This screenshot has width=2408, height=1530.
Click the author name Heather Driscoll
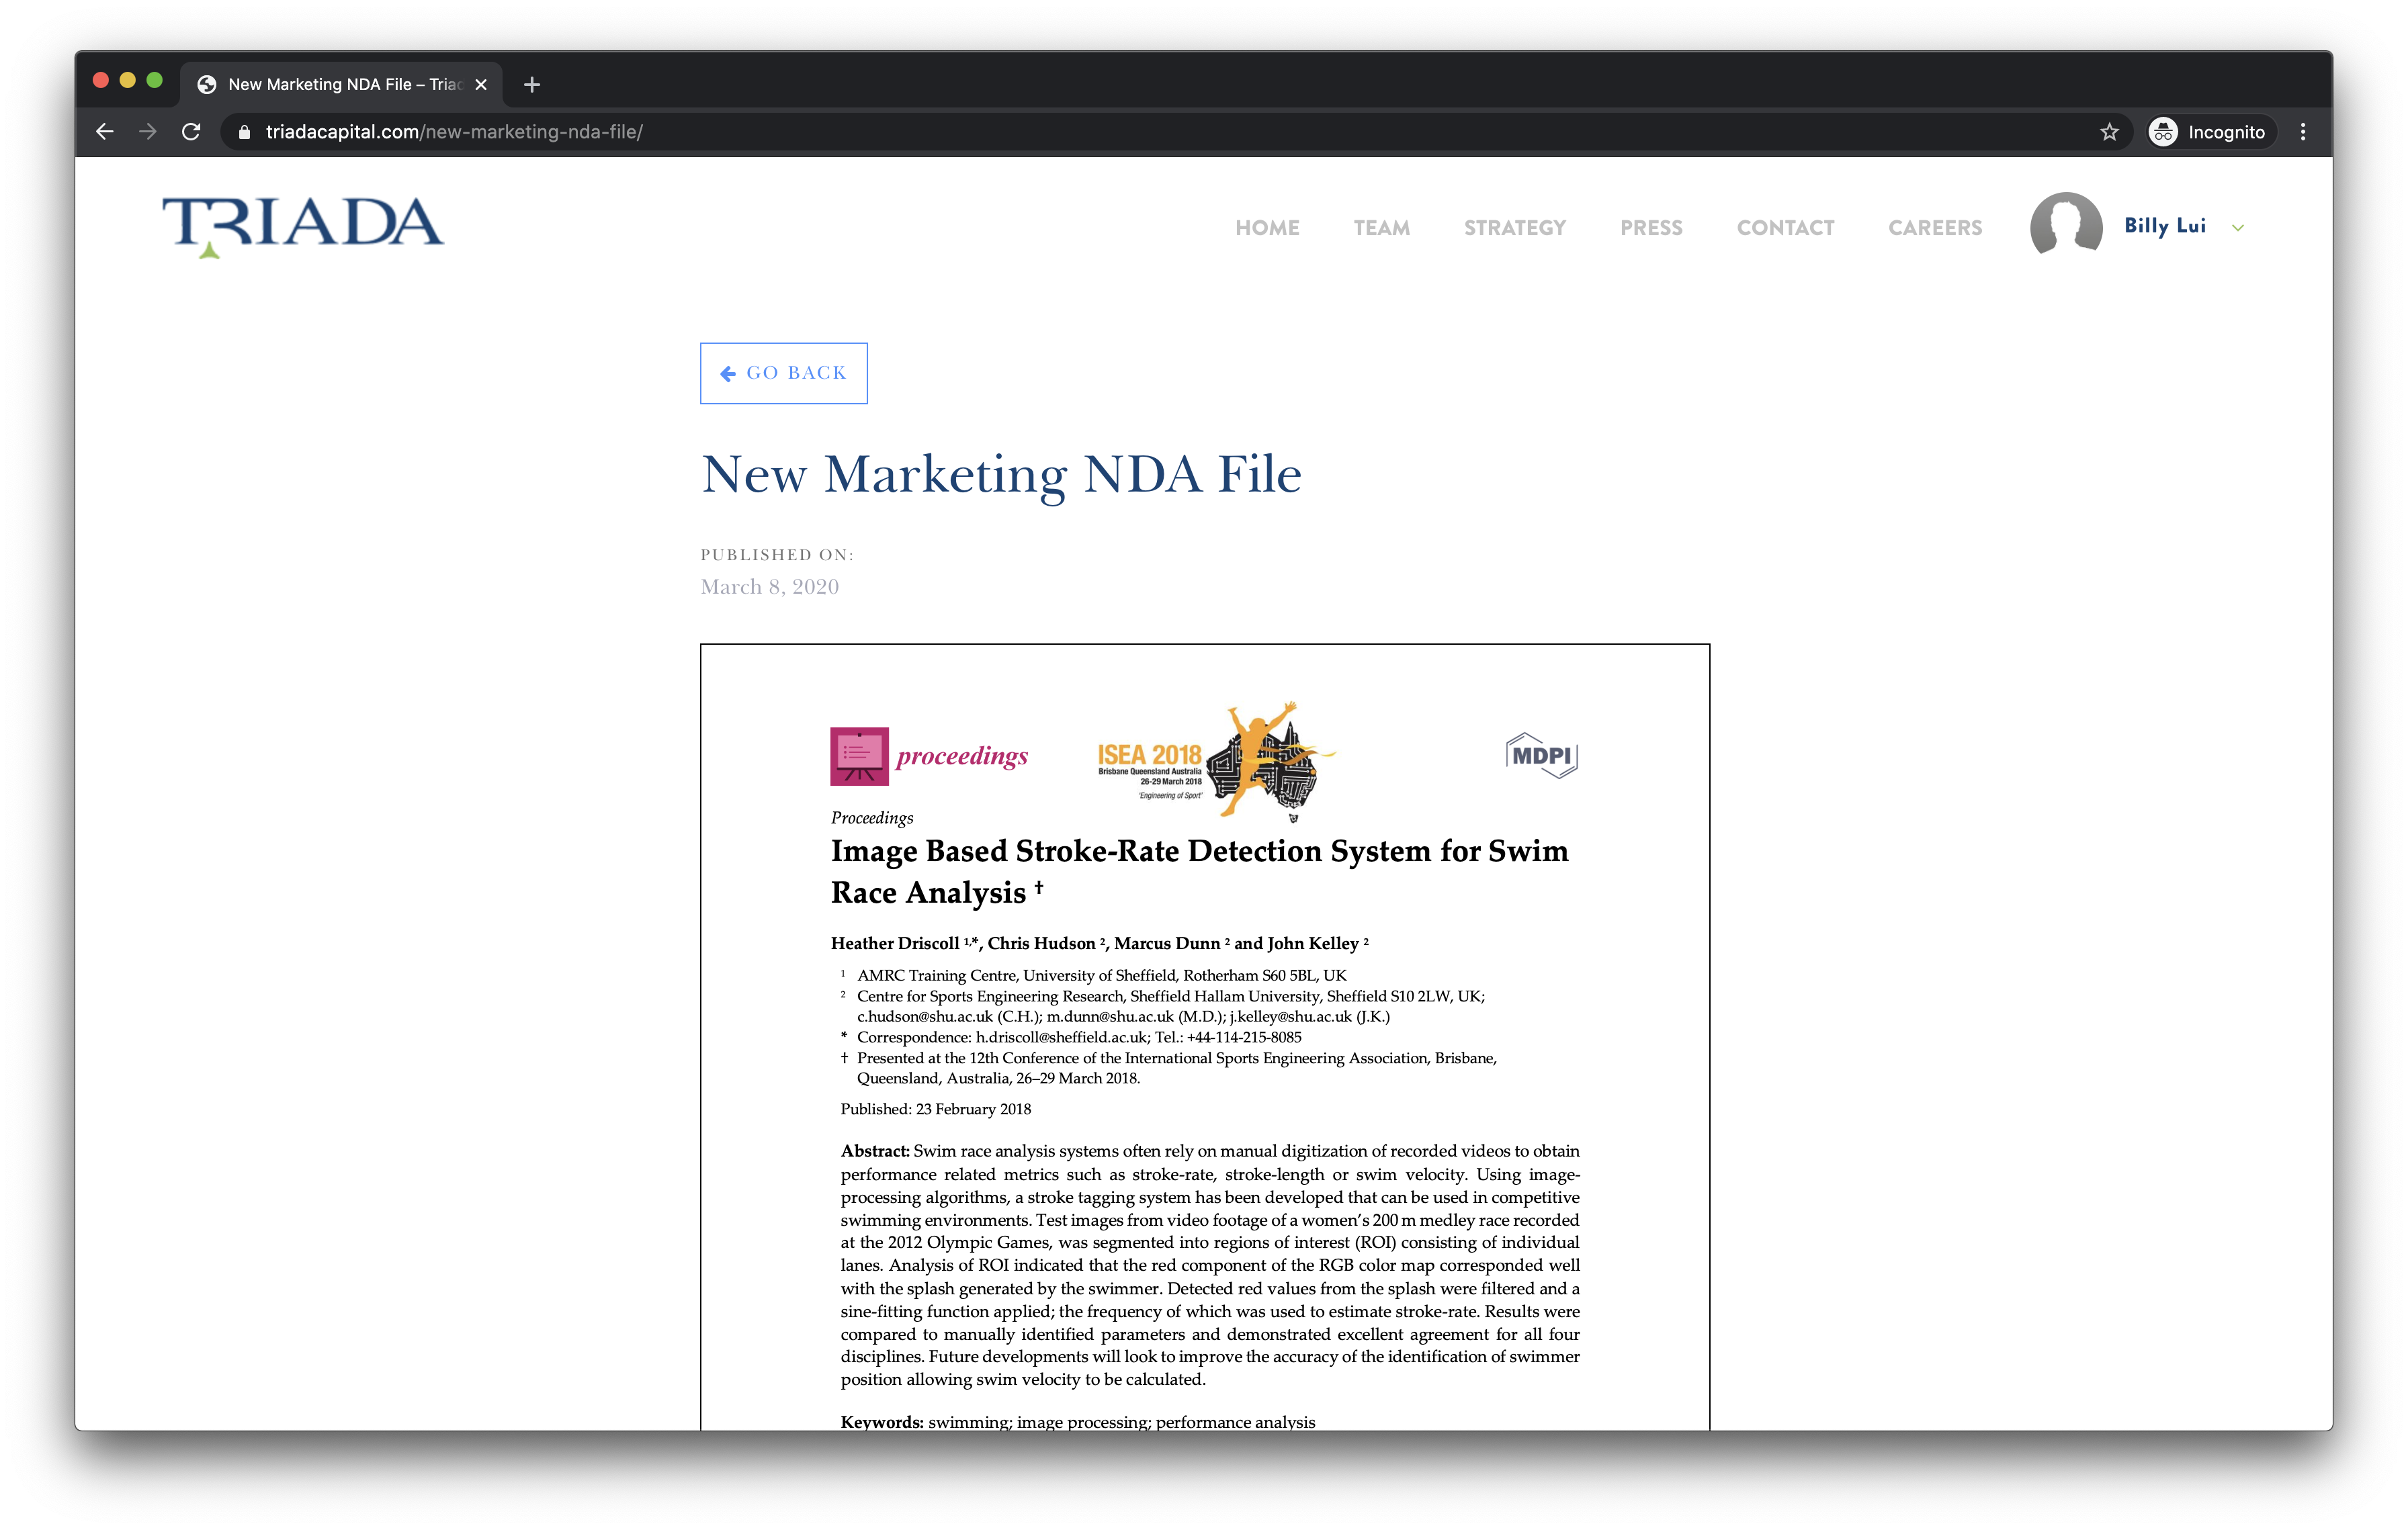(x=895, y=944)
